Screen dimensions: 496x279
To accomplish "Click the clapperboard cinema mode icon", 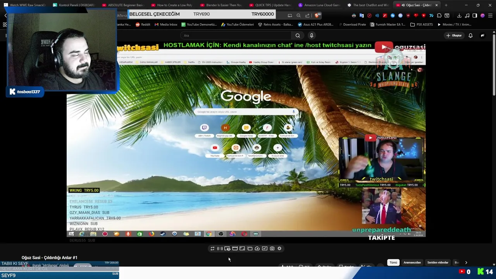I will click(x=235, y=248).
